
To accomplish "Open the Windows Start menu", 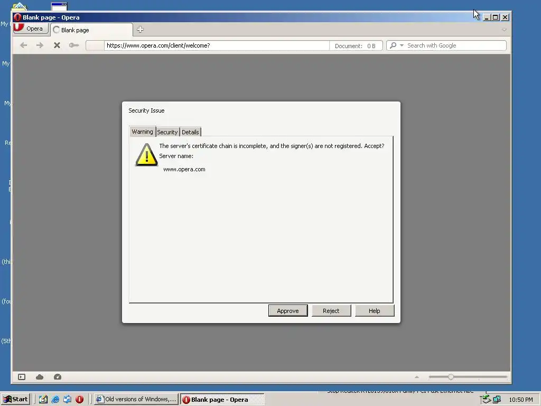I will (x=15, y=400).
